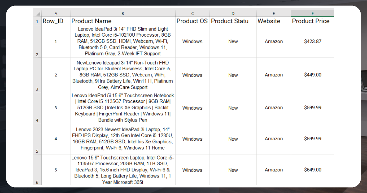Image resolution: width=367 pixels, height=193 pixels.
Task: Select New status cell in row 2
Action: 233,41
